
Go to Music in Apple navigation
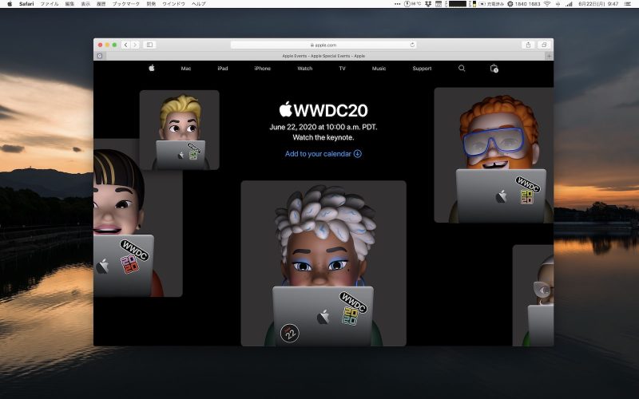[379, 69]
